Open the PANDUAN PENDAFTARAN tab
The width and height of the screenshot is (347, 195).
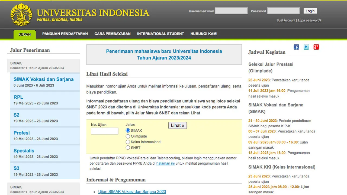pyautogui.click(x=65, y=34)
